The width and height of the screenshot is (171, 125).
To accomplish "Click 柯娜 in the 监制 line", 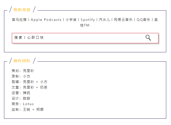I will point(40,109).
